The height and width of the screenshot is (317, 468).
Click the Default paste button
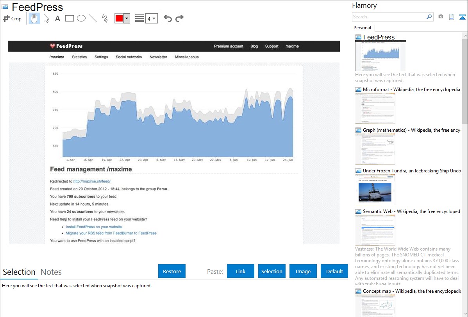(x=334, y=271)
